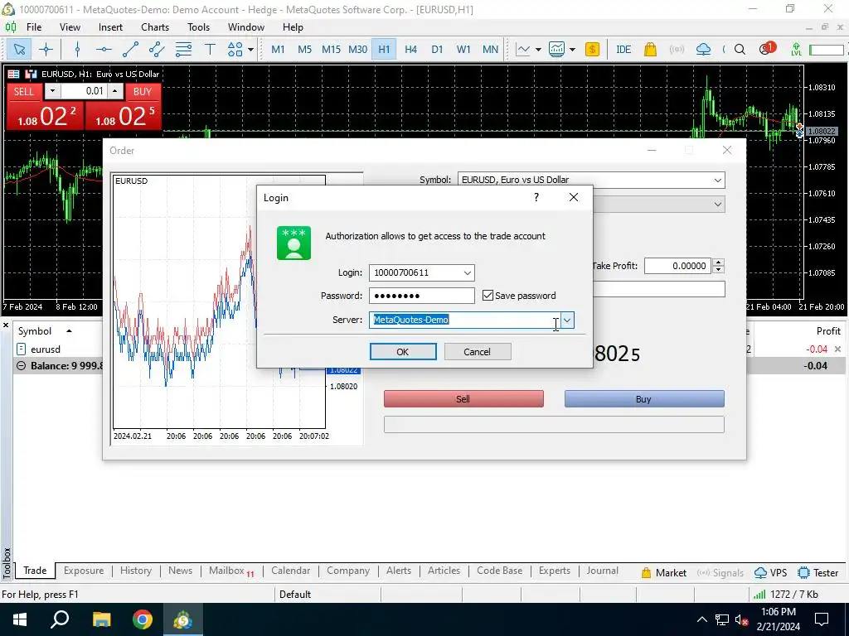Toggle the H1 timeframe button
The height and width of the screenshot is (636, 849).
click(384, 50)
